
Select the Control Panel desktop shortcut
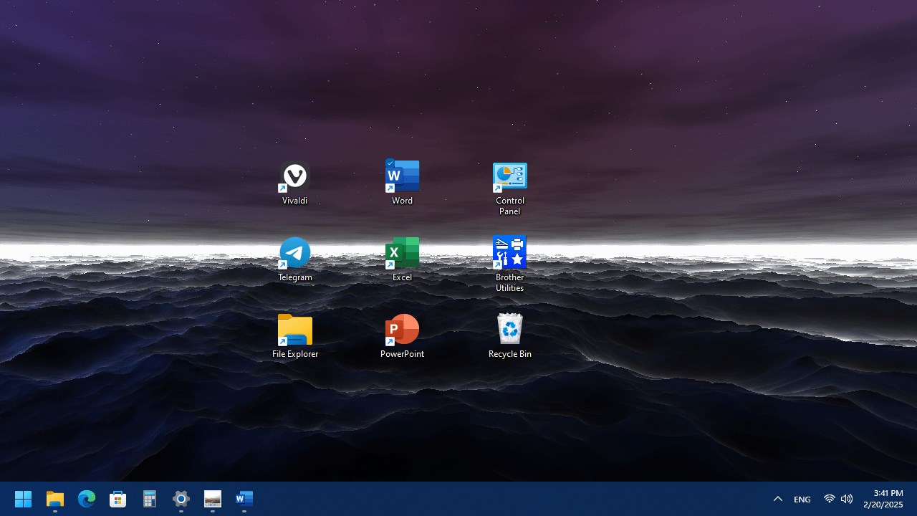click(509, 188)
